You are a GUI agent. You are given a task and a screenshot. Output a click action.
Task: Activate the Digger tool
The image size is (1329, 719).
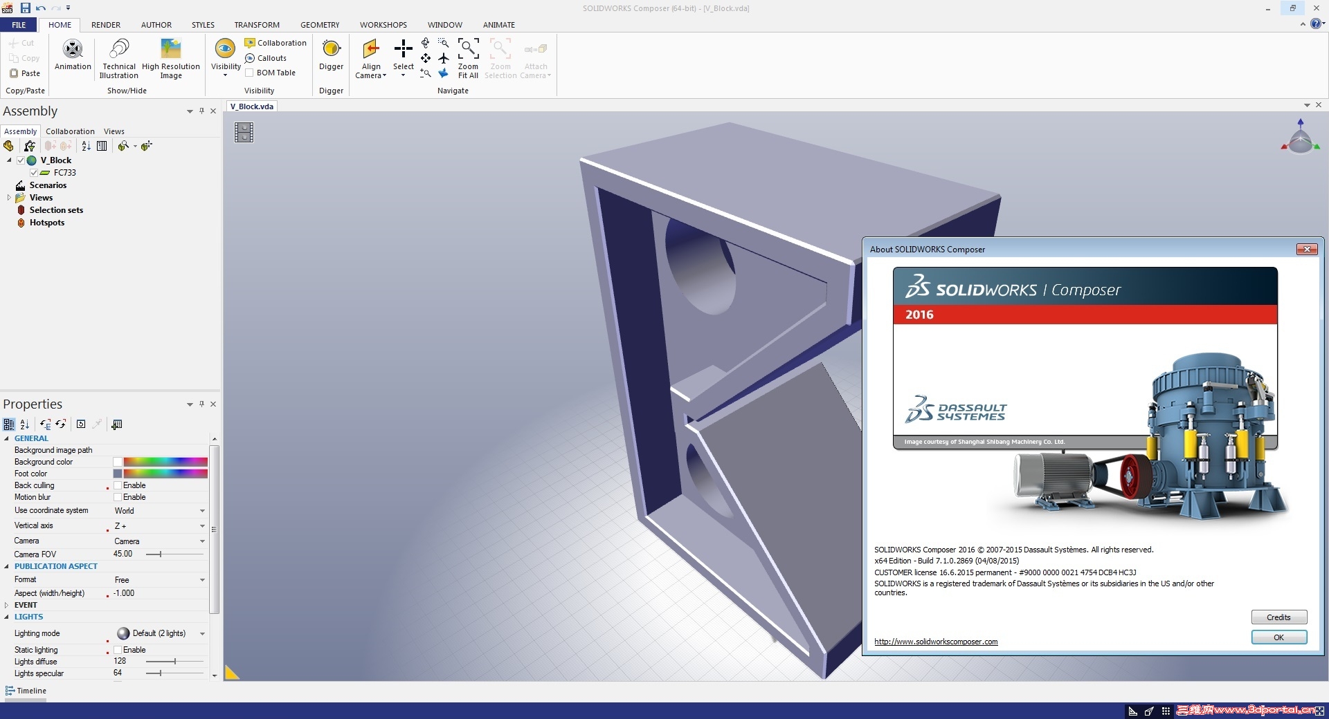pyautogui.click(x=331, y=55)
